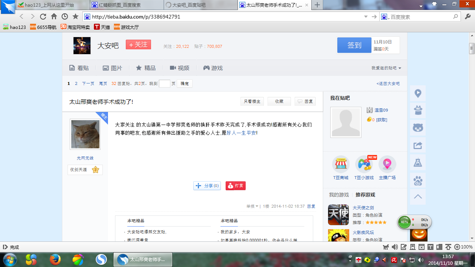475x267 pixels.
Task: Click the page number jump input field
Action: click(x=164, y=84)
